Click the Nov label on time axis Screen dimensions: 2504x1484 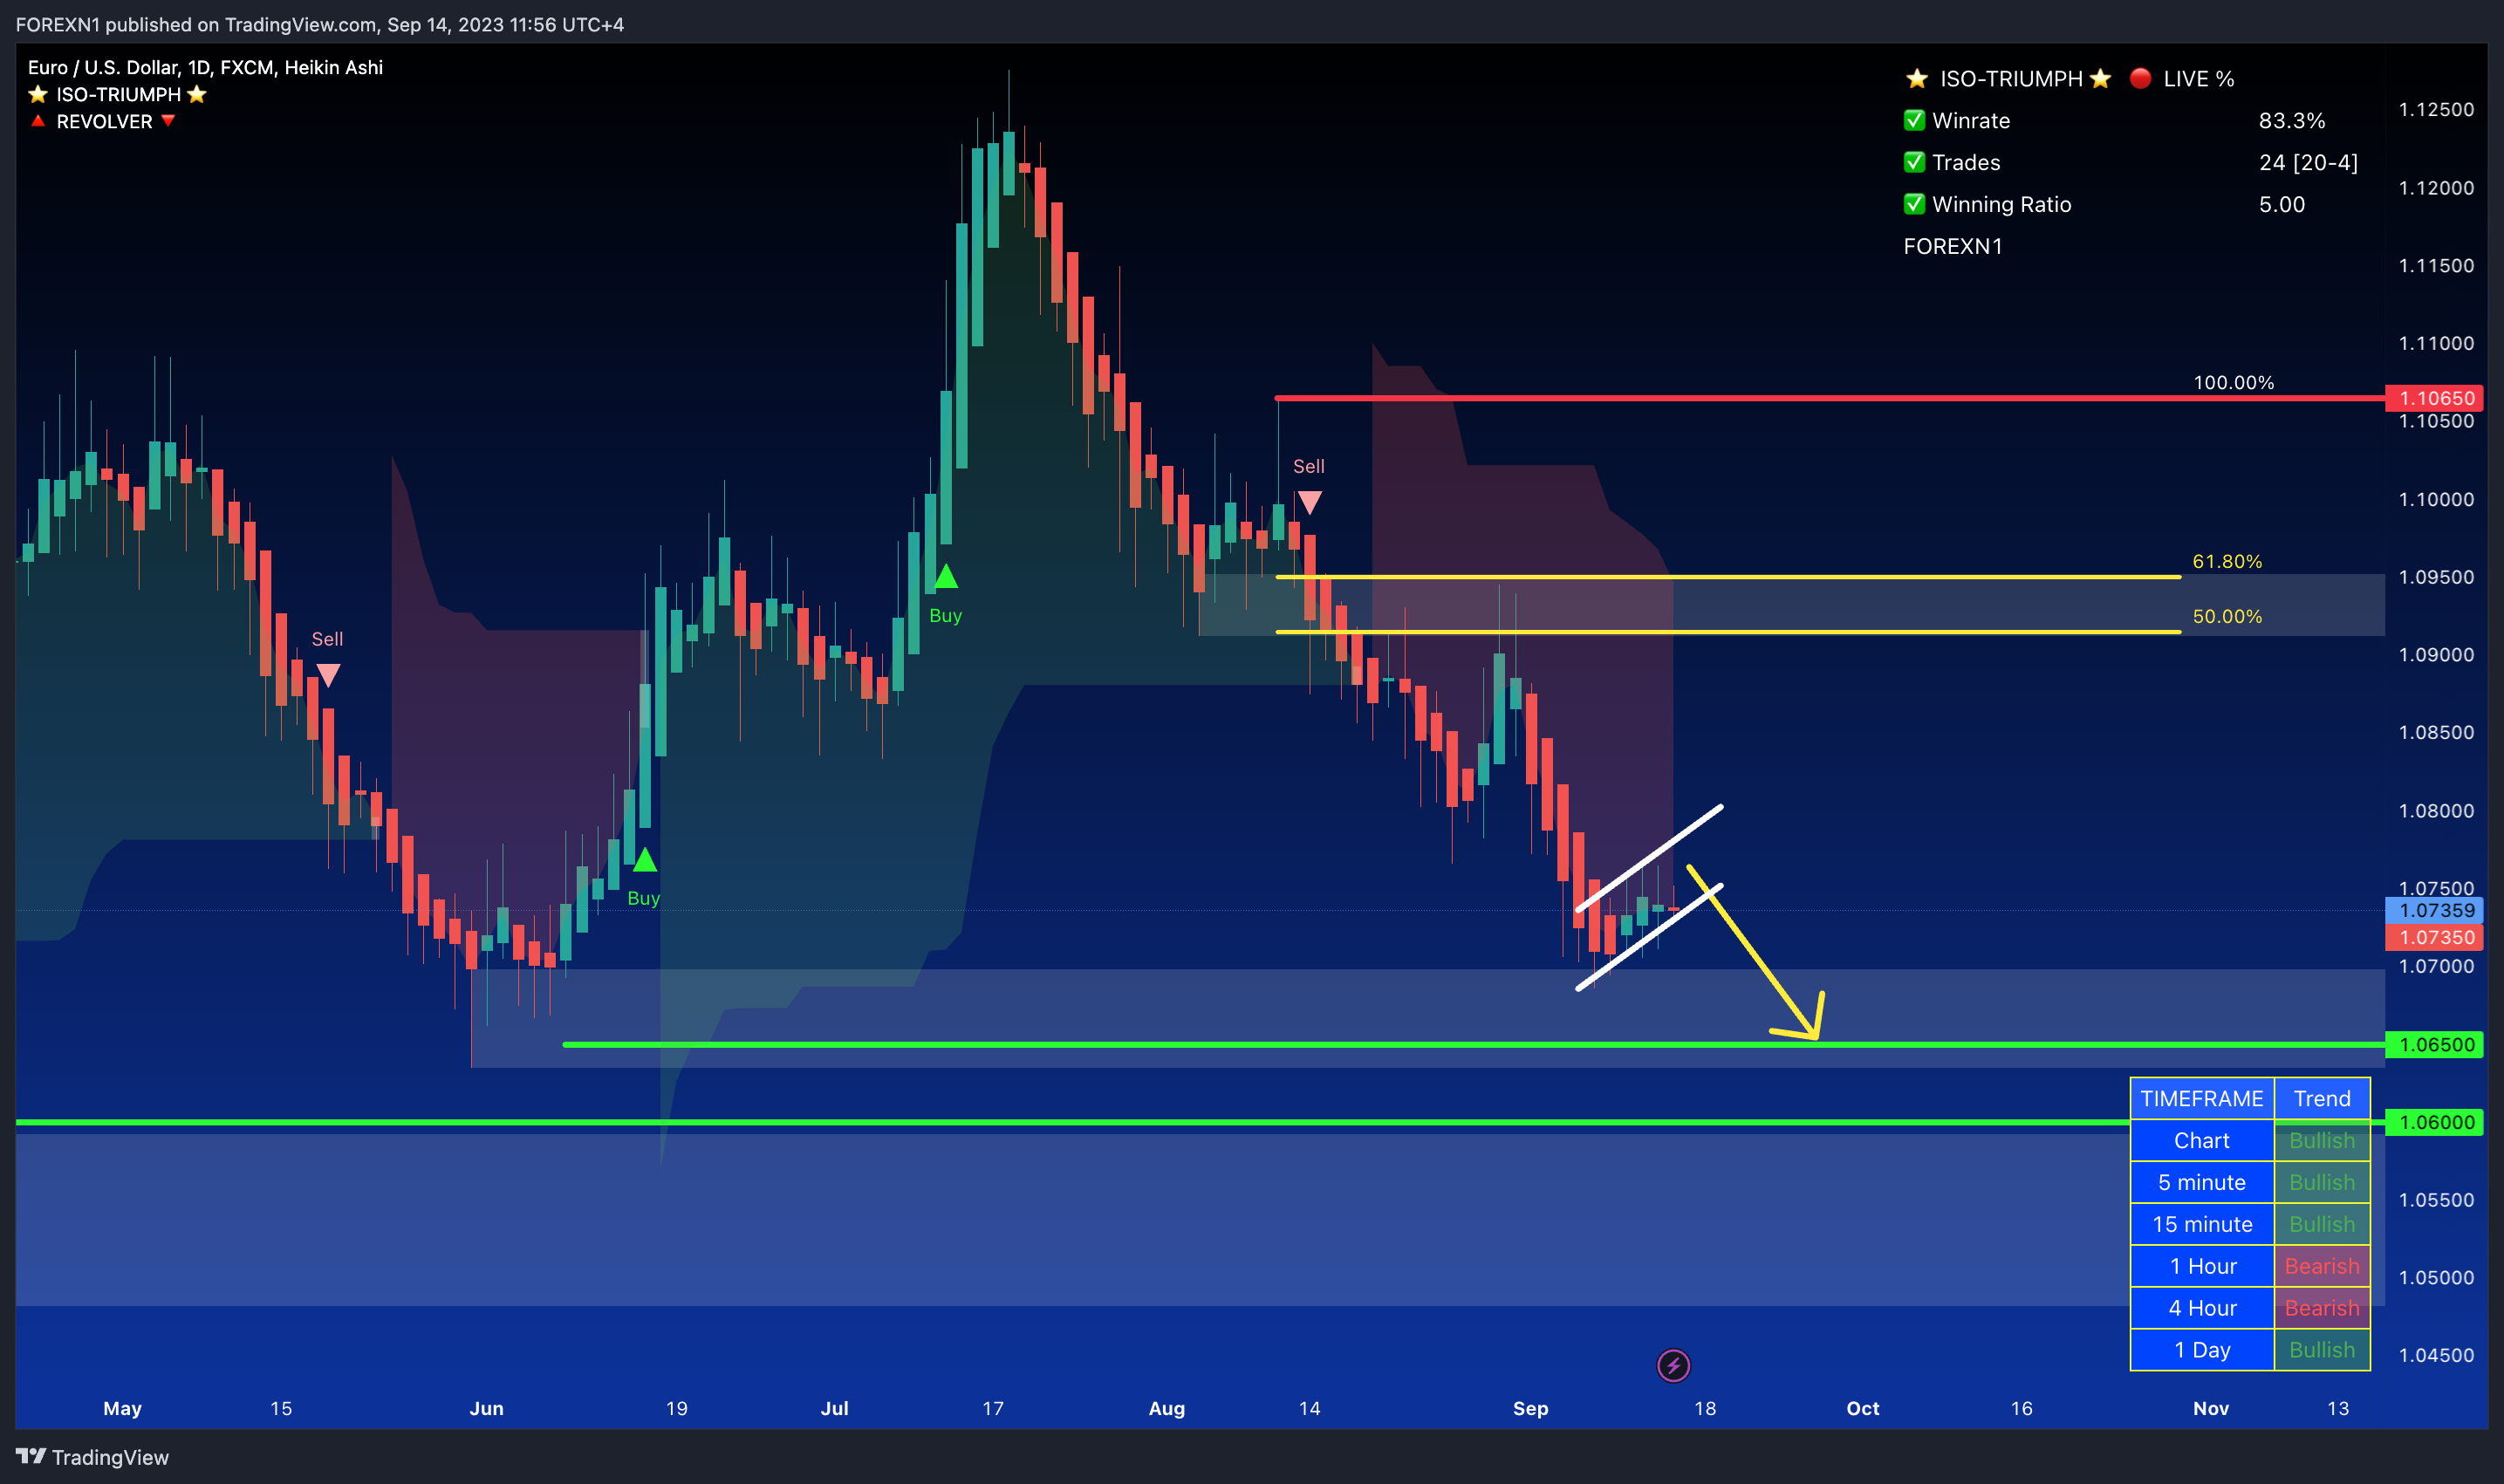(x=2211, y=1408)
